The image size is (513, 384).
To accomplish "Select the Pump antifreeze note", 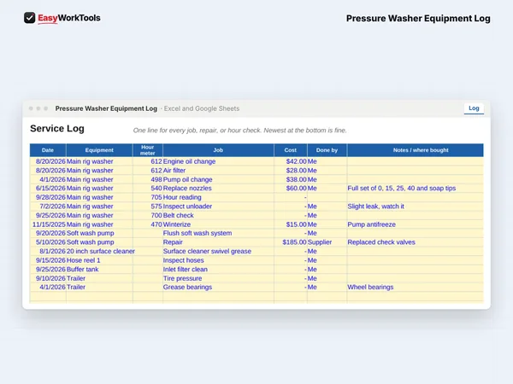I will [416, 224].
